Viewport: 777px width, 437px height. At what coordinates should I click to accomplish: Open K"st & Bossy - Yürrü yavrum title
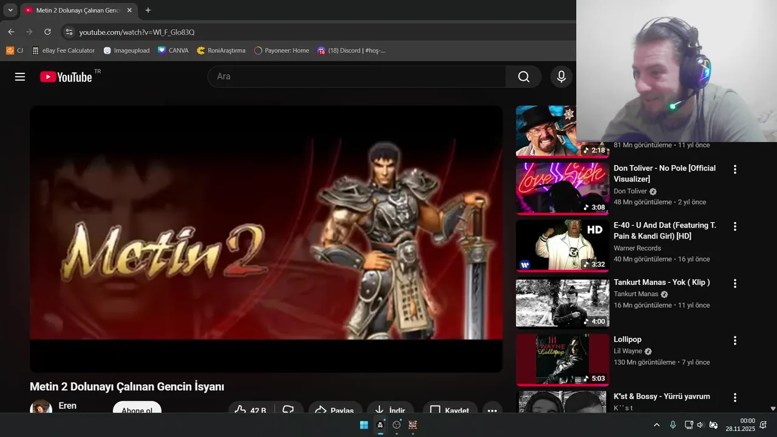coord(662,396)
